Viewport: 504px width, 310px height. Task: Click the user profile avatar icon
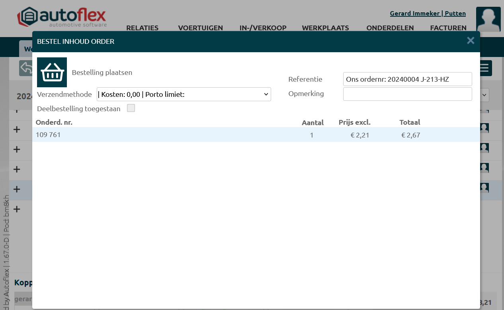488,19
